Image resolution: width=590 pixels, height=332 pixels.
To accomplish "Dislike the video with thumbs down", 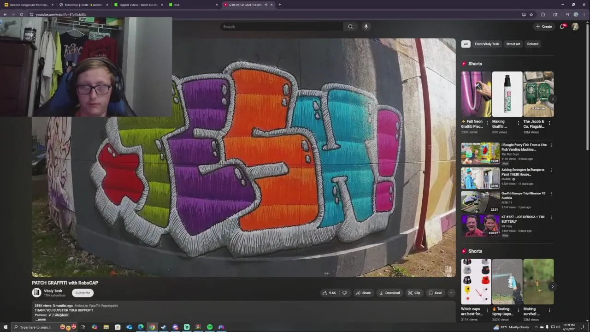I will (x=344, y=293).
